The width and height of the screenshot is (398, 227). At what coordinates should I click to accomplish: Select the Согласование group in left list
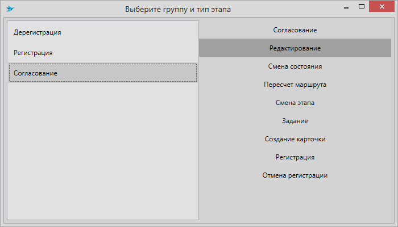pos(103,73)
